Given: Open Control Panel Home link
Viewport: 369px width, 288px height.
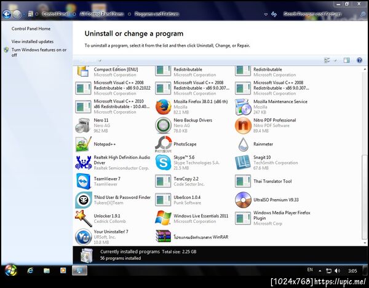Looking at the screenshot, I should coord(31,29).
